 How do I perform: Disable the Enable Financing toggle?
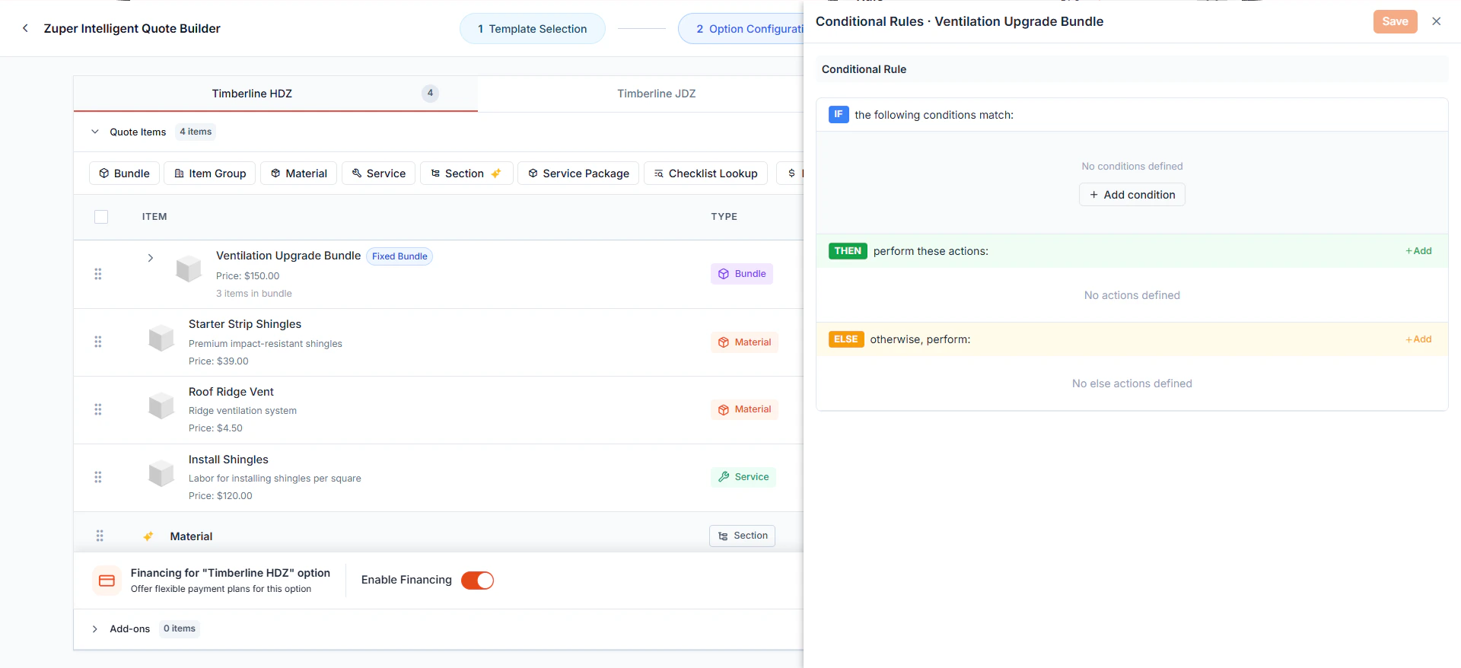point(477,581)
